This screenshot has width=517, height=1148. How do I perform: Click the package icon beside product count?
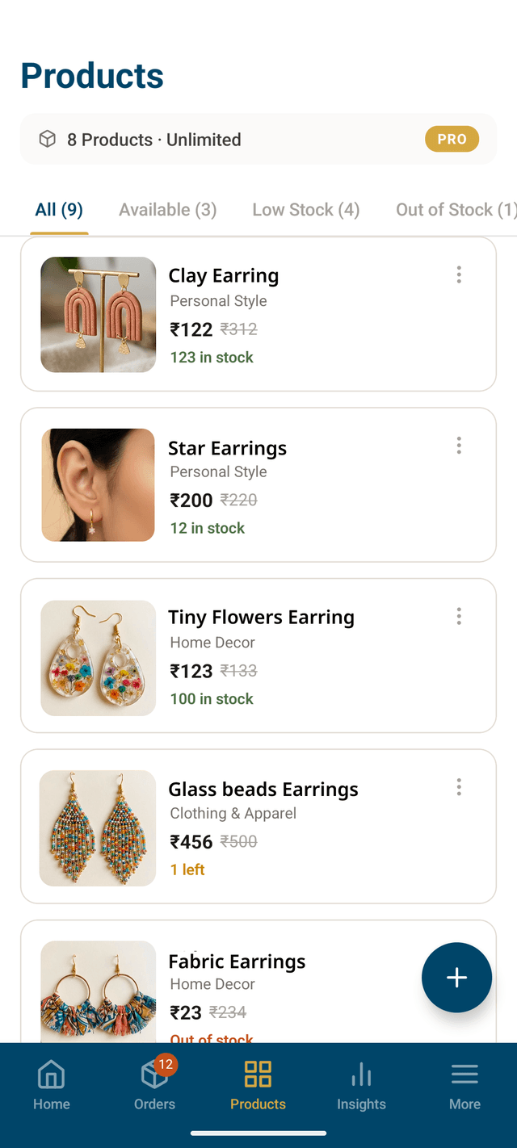point(48,139)
